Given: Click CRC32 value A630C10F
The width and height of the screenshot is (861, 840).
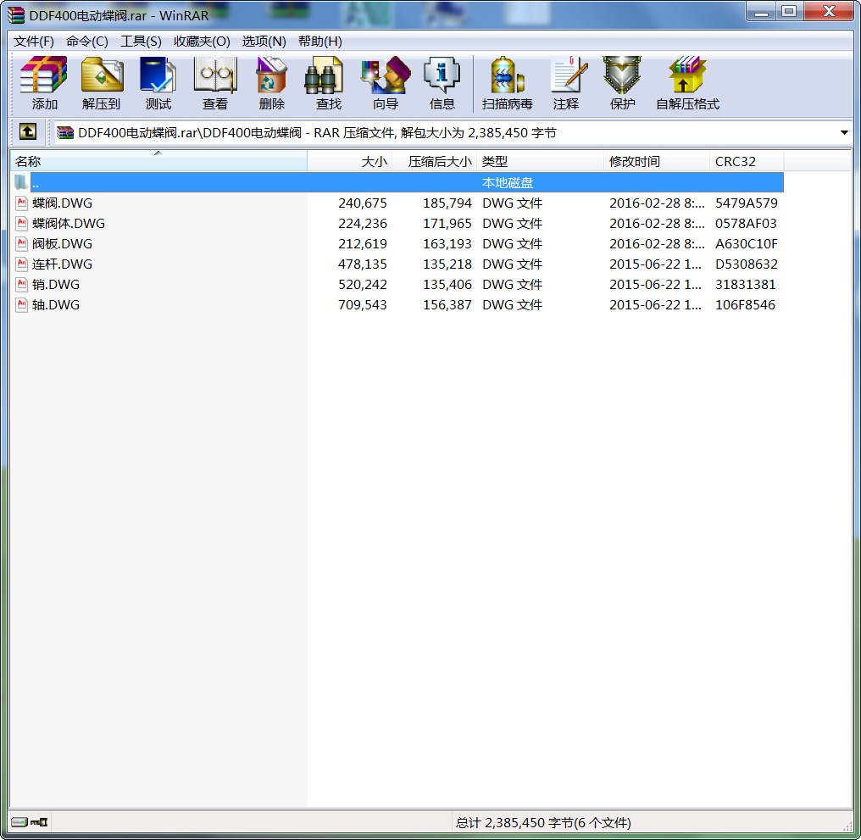Looking at the screenshot, I should [747, 244].
